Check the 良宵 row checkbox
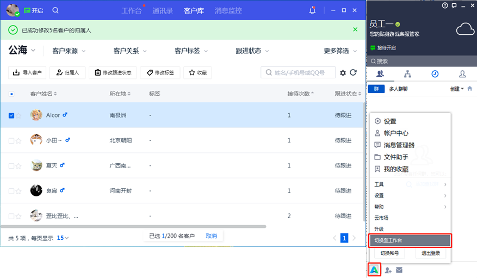 pyautogui.click(x=11, y=191)
